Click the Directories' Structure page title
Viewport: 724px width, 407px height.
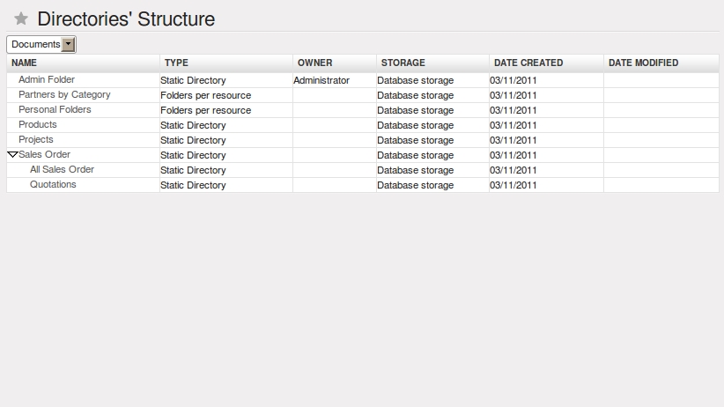point(126,19)
